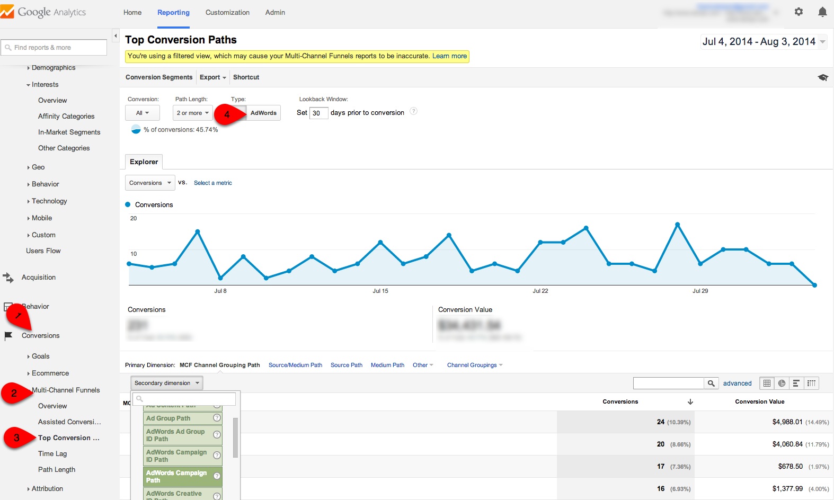834x500 pixels.
Task: Click the notifications bell icon
Action: (822, 12)
